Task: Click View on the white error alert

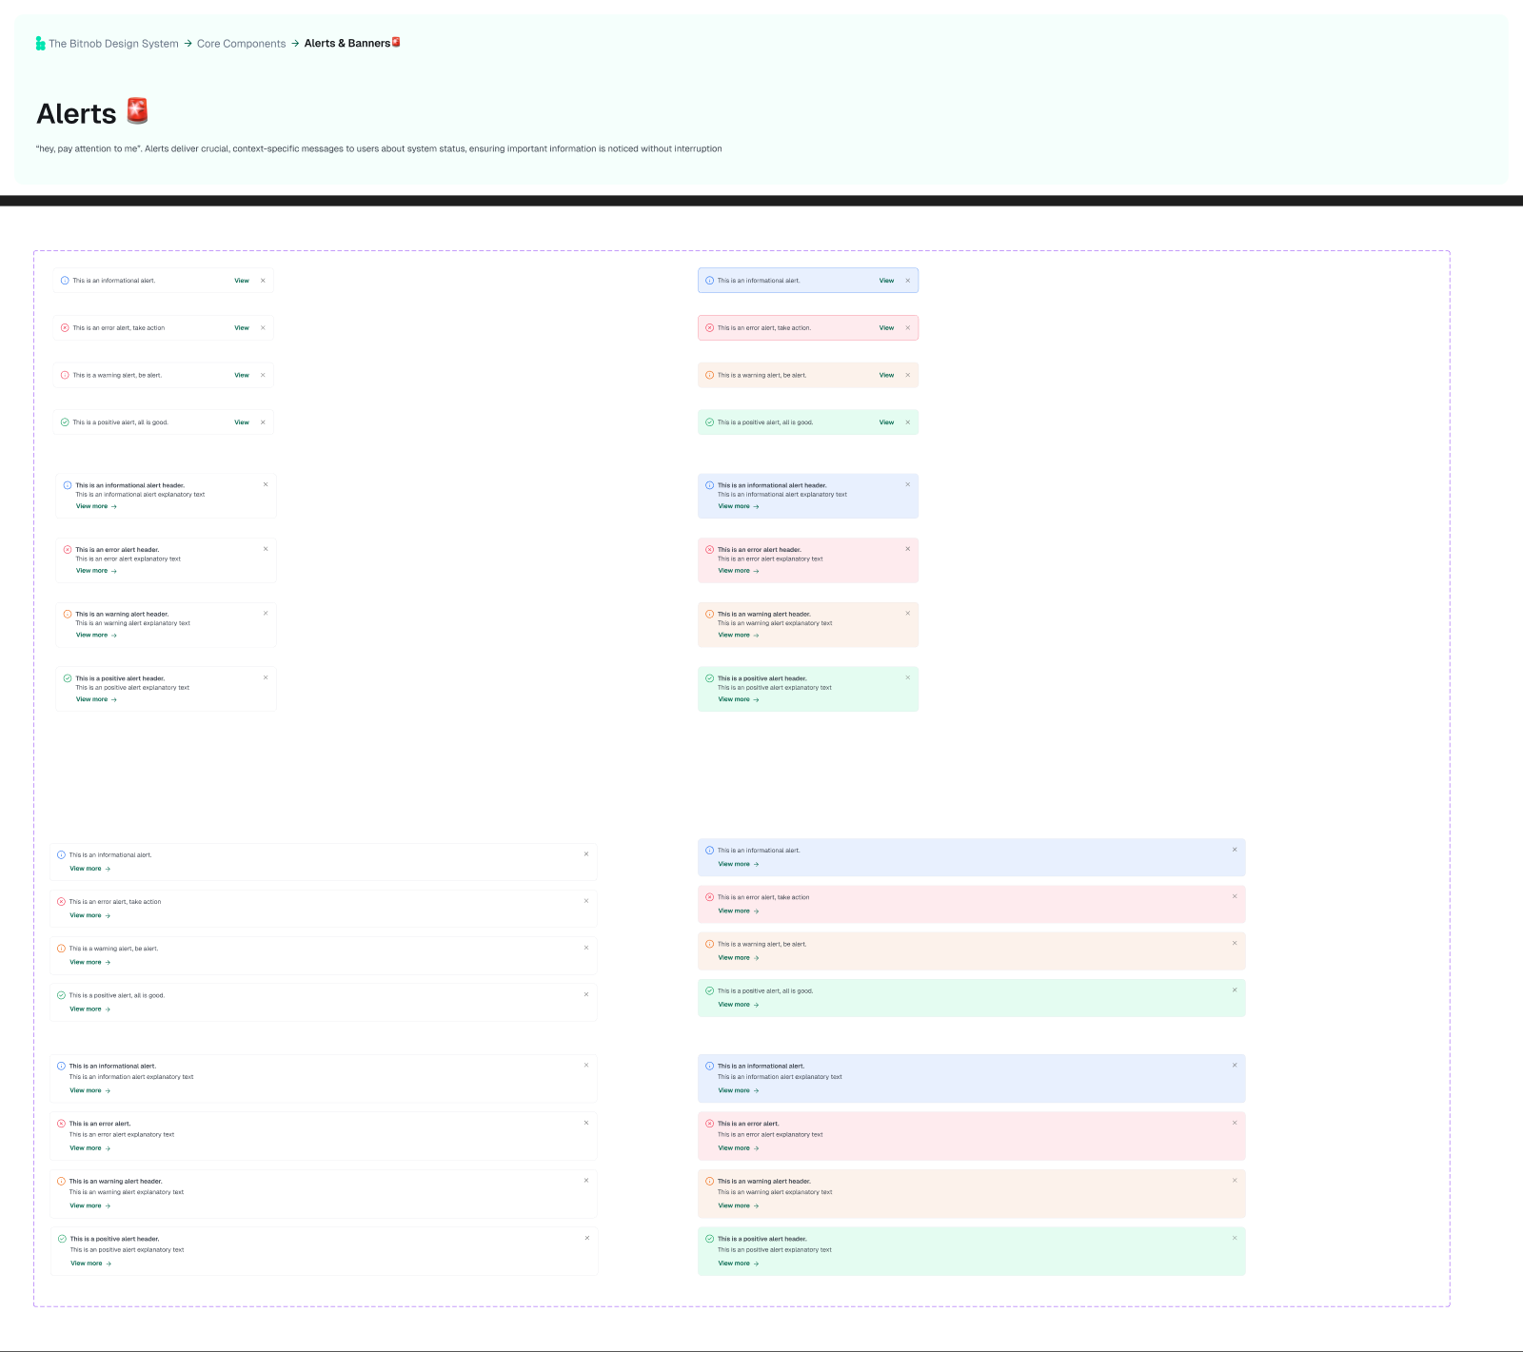Action: [242, 328]
